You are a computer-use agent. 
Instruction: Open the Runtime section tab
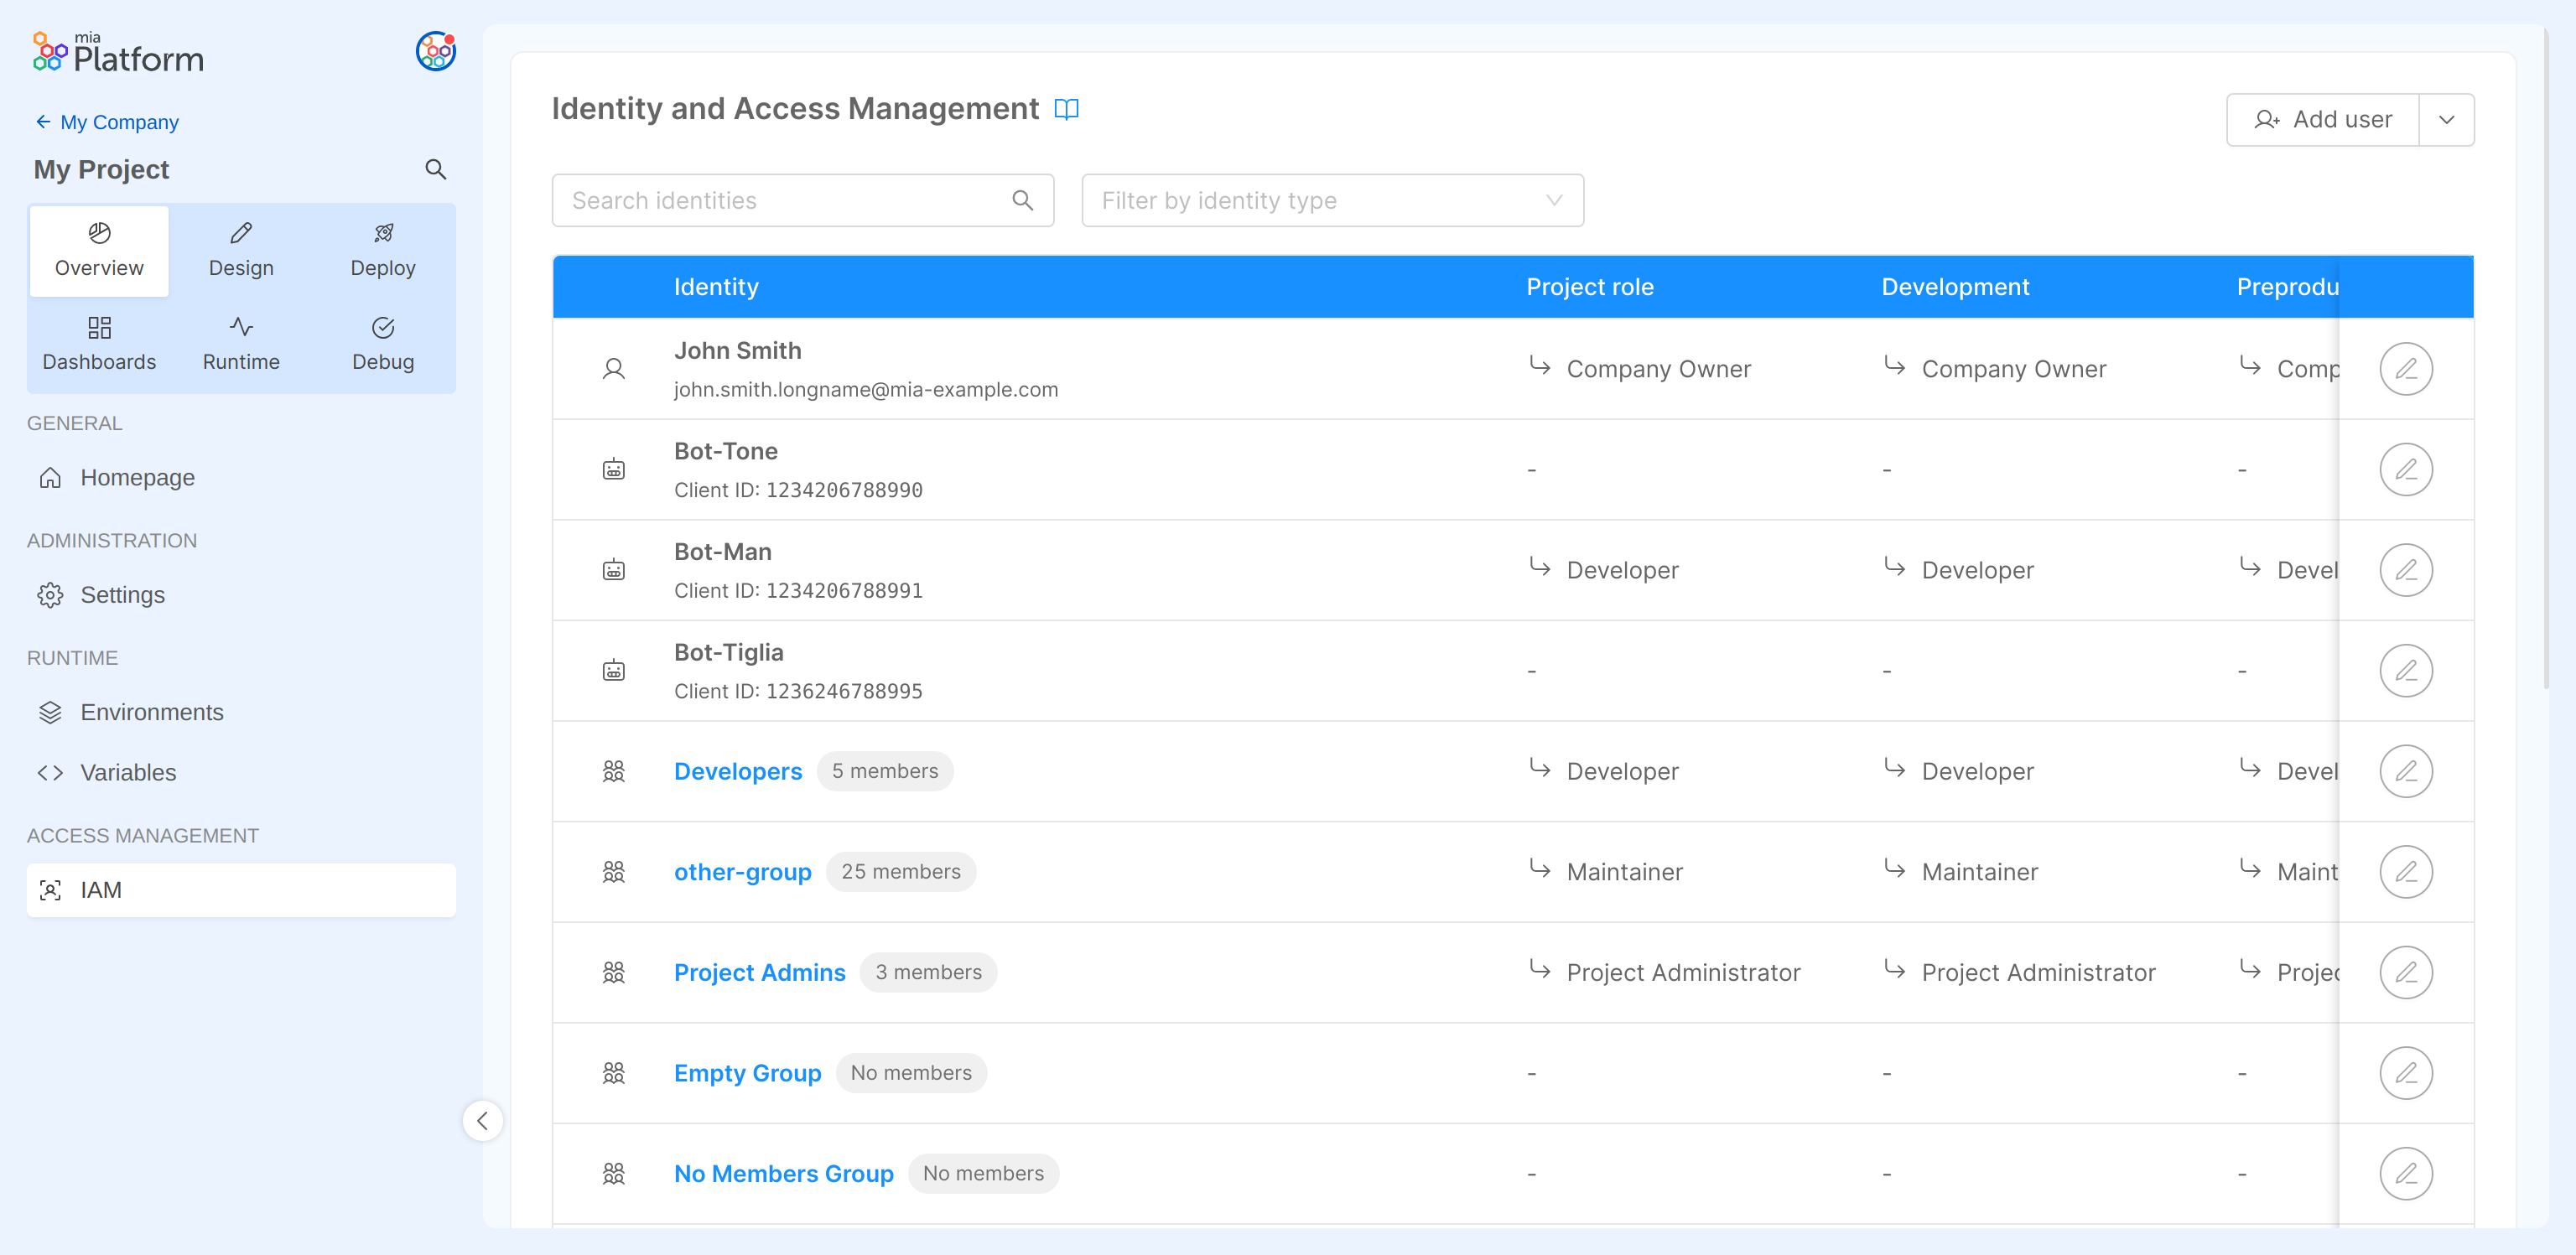(x=241, y=344)
